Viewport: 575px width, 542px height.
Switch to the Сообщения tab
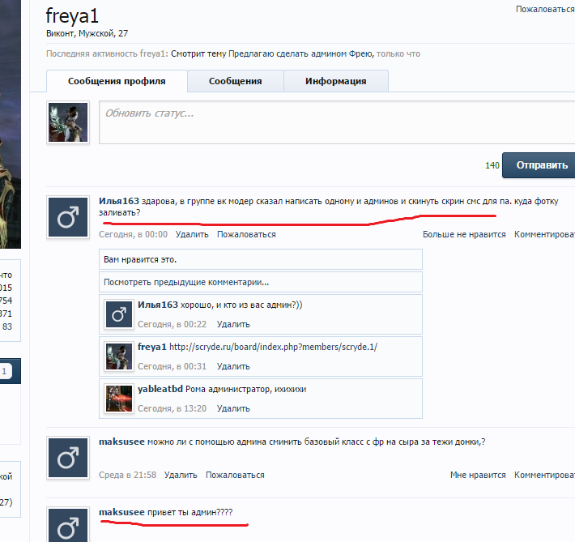(x=235, y=81)
